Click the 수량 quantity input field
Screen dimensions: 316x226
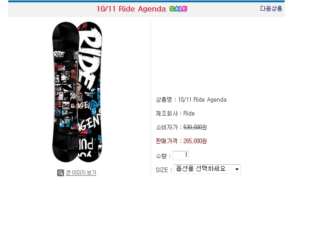tap(181, 156)
